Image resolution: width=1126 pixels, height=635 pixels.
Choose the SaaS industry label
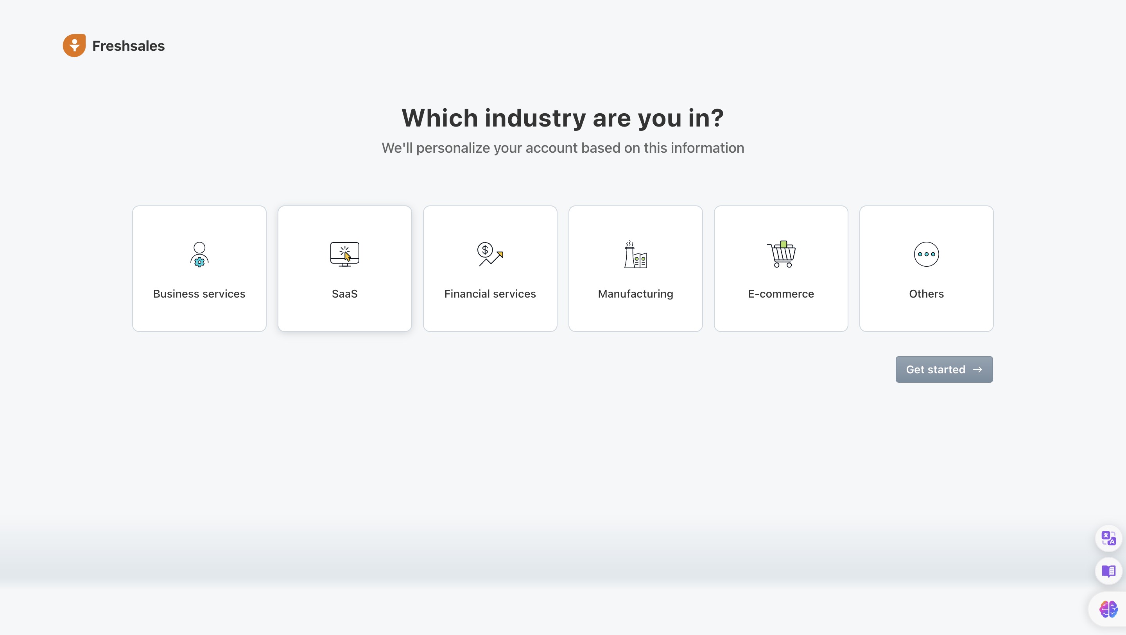[344, 294]
